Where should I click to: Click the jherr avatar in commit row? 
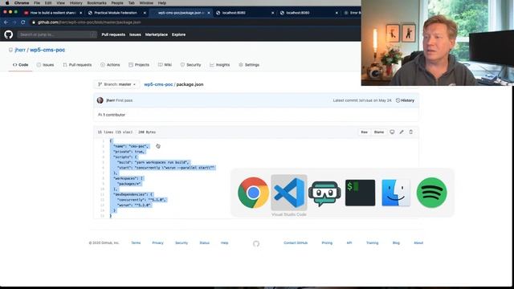click(x=100, y=100)
